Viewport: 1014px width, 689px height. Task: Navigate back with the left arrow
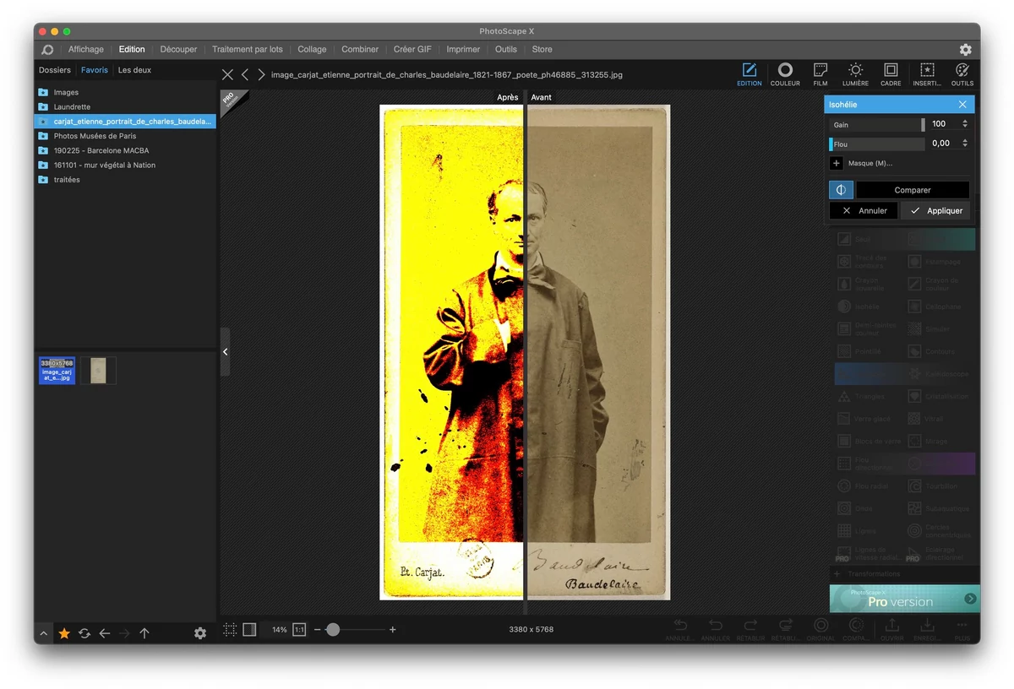105,633
